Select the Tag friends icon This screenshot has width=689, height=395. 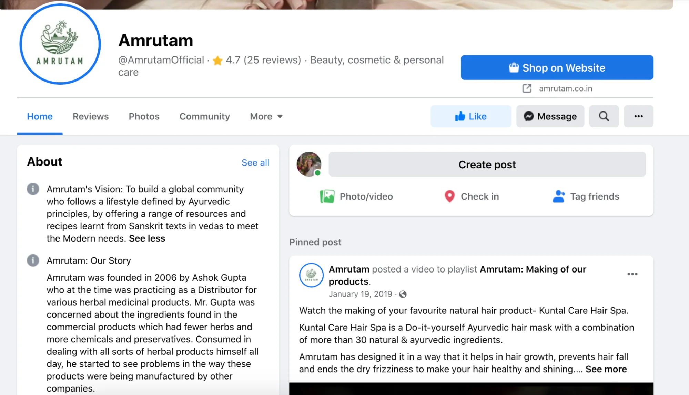pos(559,196)
